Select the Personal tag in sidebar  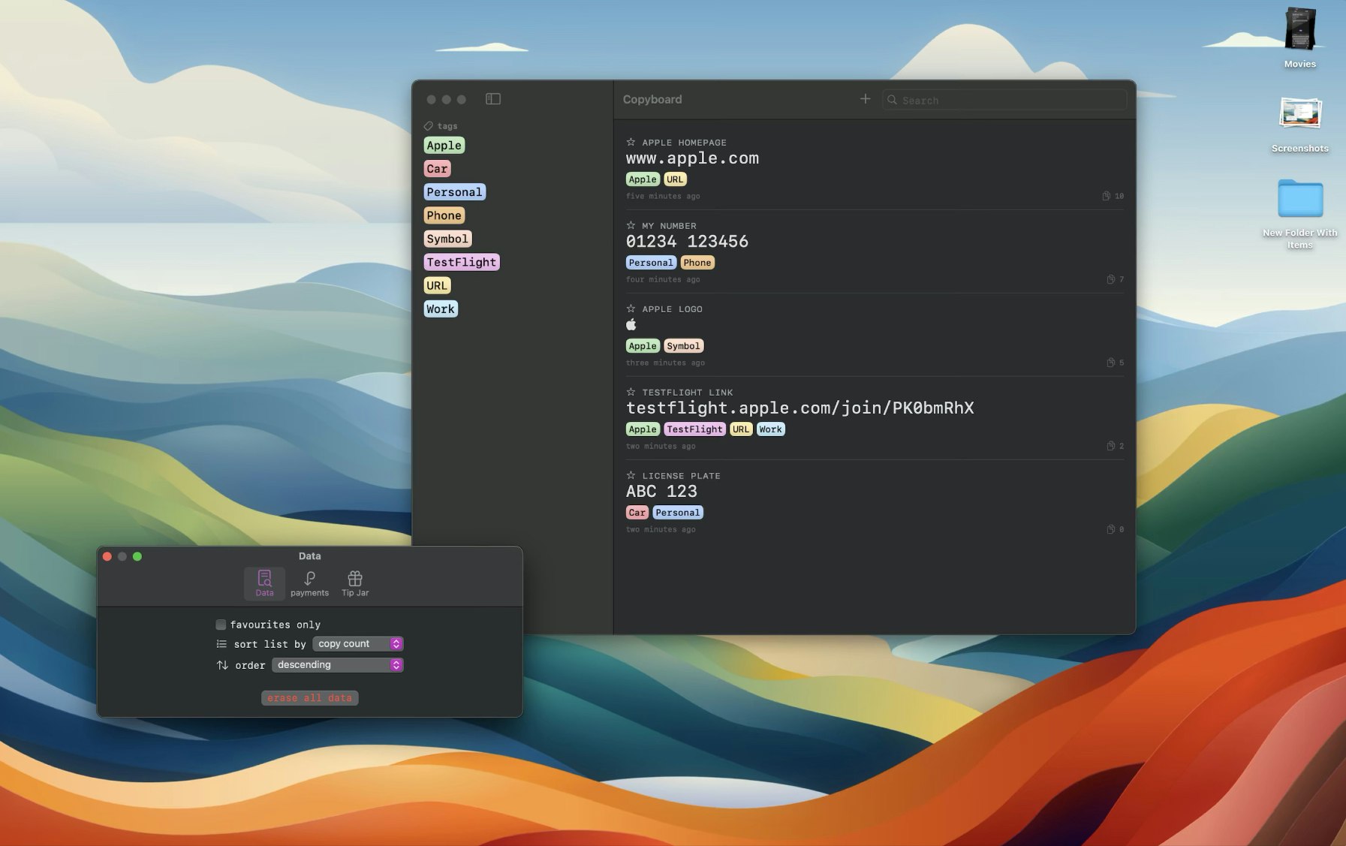[x=455, y=192]
